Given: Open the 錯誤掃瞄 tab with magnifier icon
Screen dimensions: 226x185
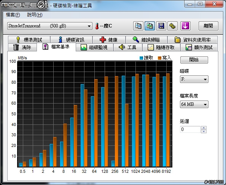Looking at the screenshot, I should point(146,40).
